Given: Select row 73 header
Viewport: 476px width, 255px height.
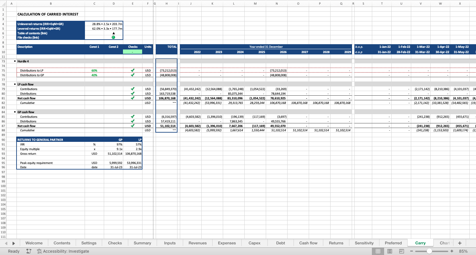Looking at the screenshot, I should coord(3,61).
